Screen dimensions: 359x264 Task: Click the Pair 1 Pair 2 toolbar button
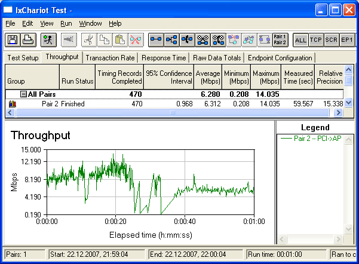click(280, 40)
